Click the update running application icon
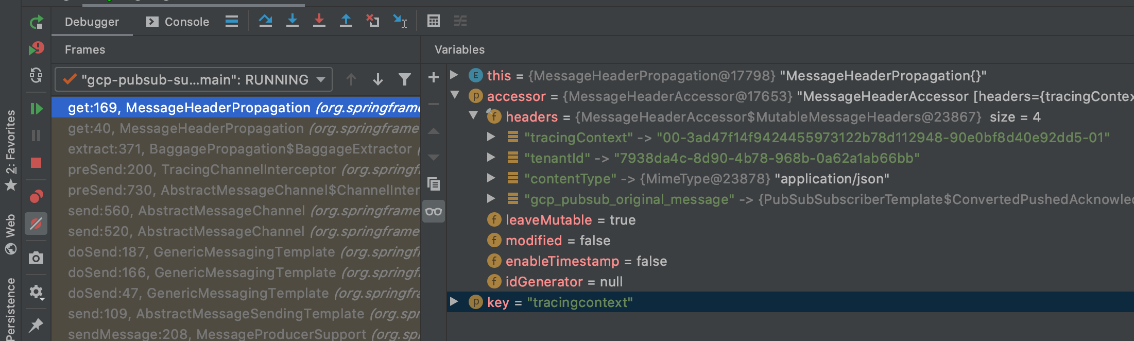Screen dimensions: 1134x341 [36, 75]
